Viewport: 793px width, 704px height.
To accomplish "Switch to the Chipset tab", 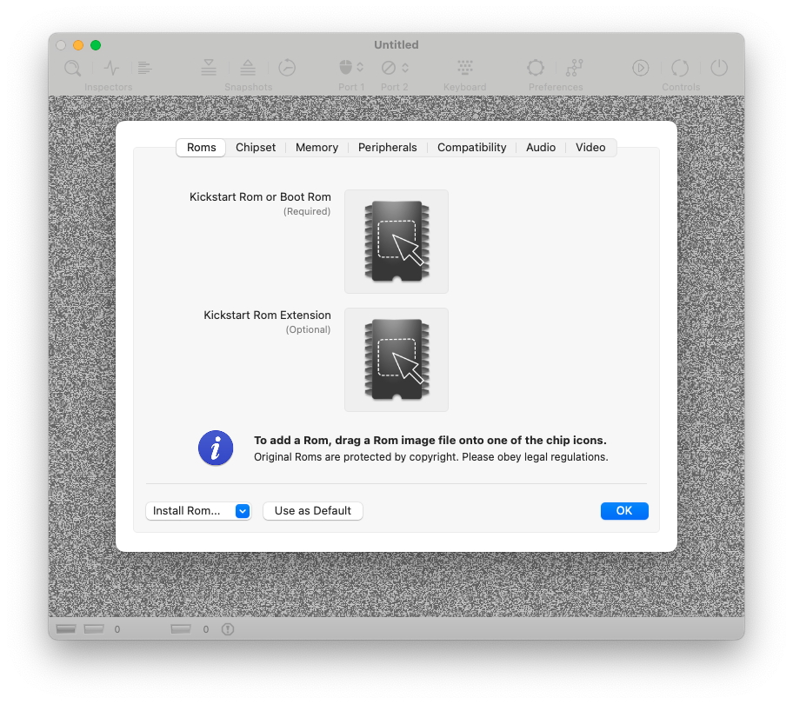I will [256, 148].
